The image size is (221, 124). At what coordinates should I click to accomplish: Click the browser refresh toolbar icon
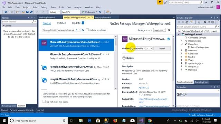(100, 12)
